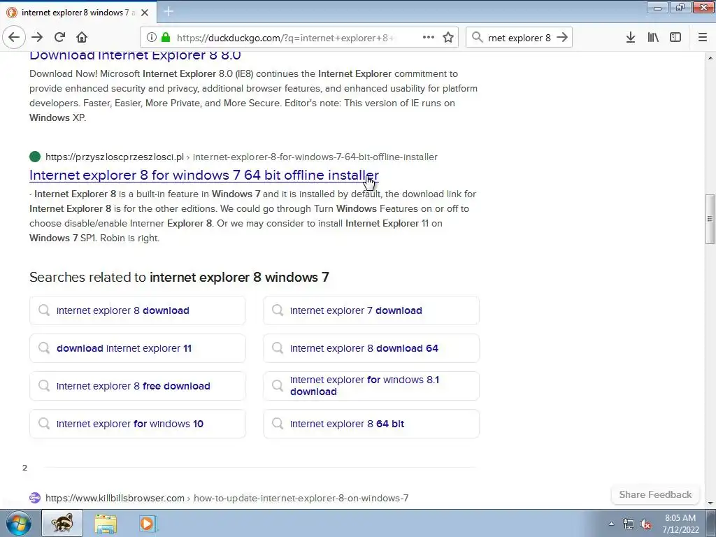This screenshot has width=716, height=537.
Task: Open przyszloscprzeszlosci.pl result URL
Action: pos(241,157)
